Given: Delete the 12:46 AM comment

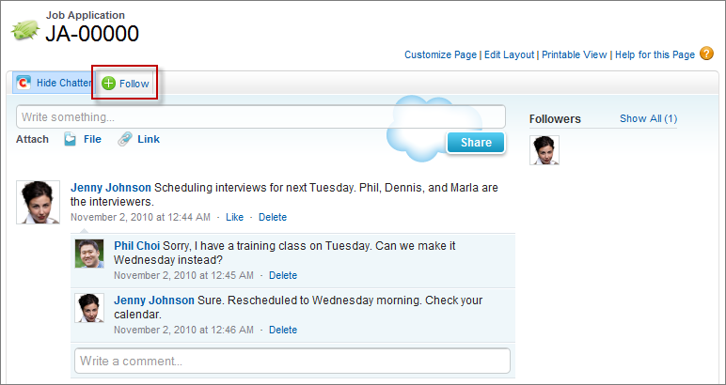Looking at the screenshot, I should click(283, 330).
